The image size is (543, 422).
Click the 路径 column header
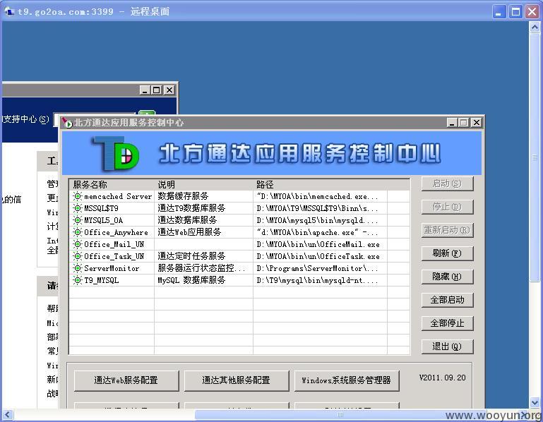tap(320, 184)
